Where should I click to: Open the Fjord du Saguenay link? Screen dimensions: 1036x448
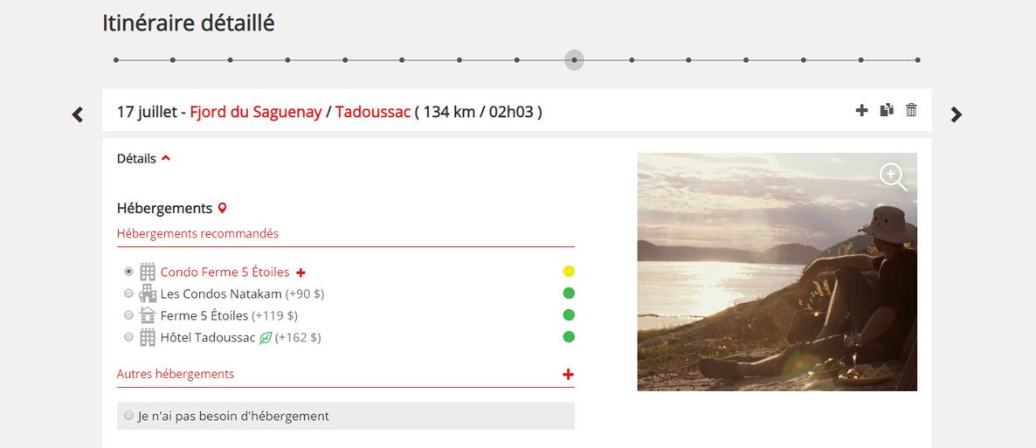click(x=256, y=112)
